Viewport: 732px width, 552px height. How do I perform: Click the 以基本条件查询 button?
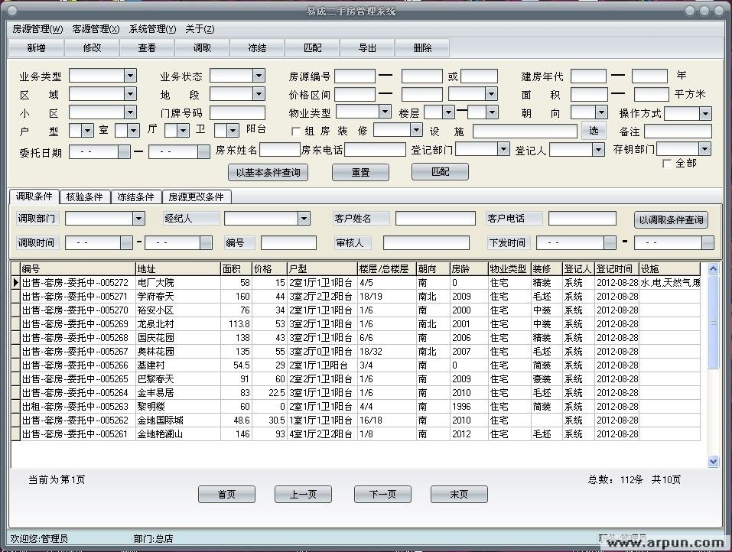pyautogui.click(x=268, y=173)
